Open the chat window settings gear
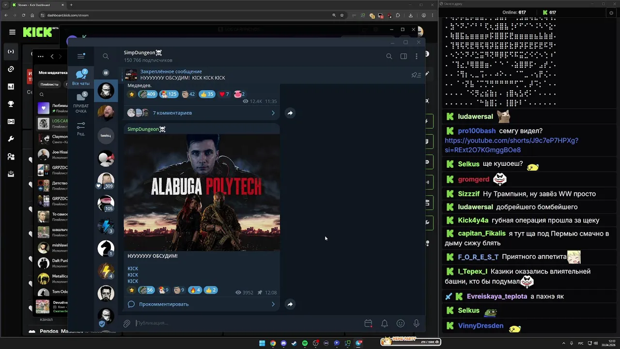 point(611,13)
